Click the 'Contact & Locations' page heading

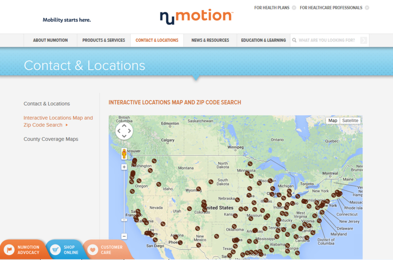(x=84, y=66)
